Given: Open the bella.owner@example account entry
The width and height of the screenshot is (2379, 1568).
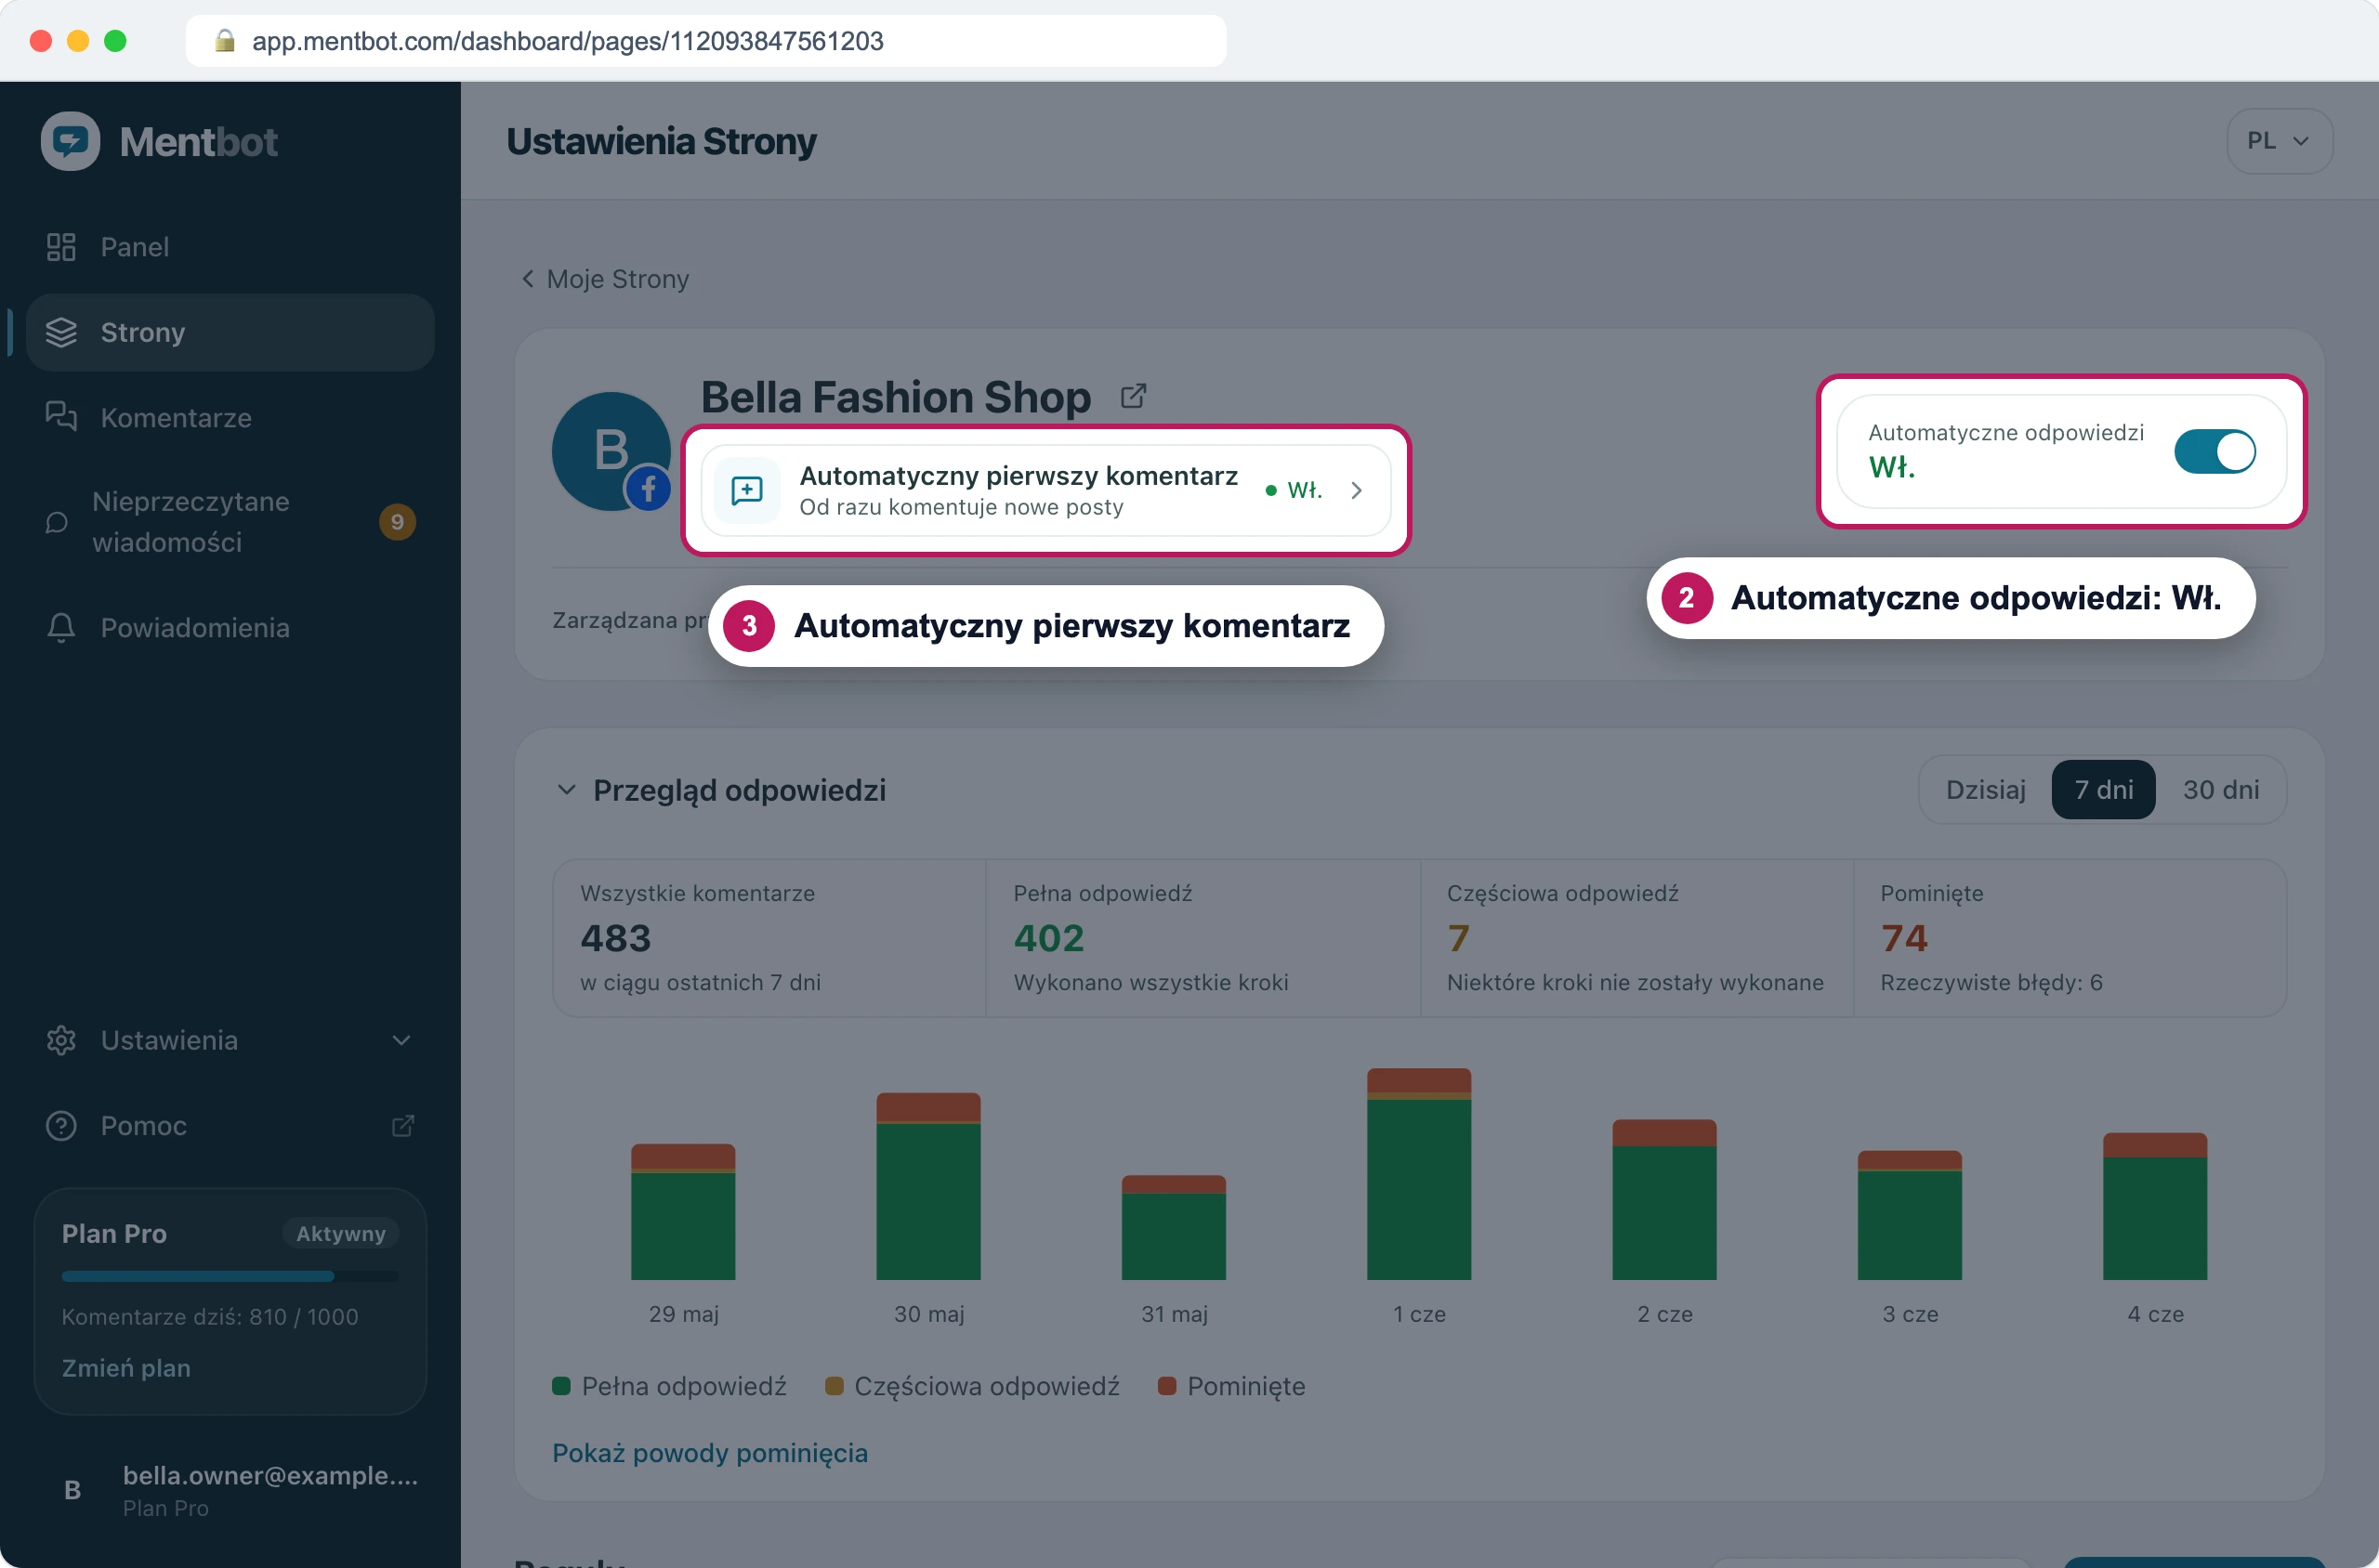Looking at the screenshot, I should tap(230, 1490).
